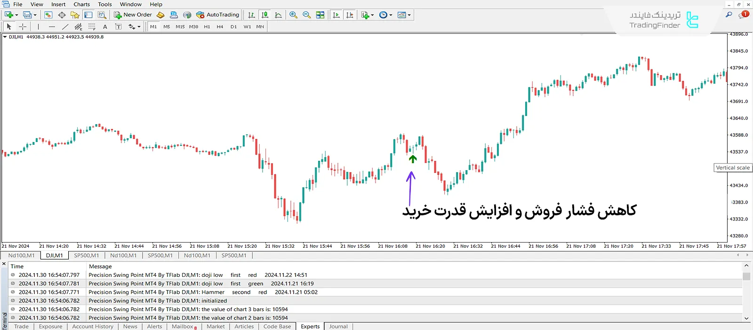Tile chart windows with the grid icon
This screenshot has height=330, width=753.
point(320,15)
